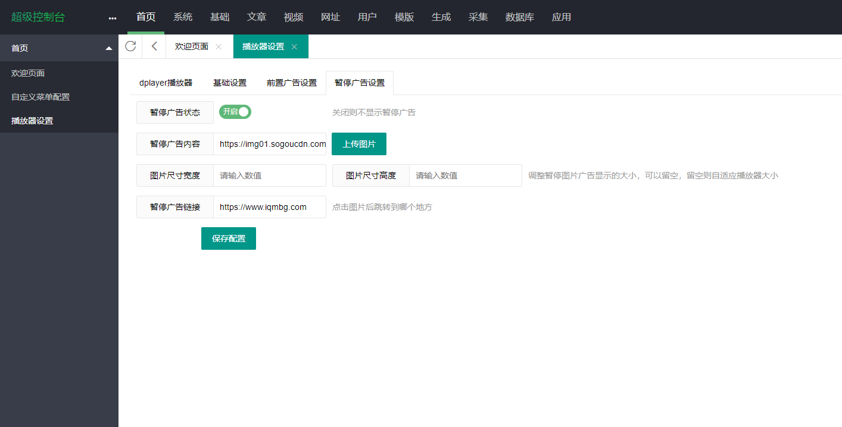
Task: Open the 生成 top menu
Action: tap(441, 17)
